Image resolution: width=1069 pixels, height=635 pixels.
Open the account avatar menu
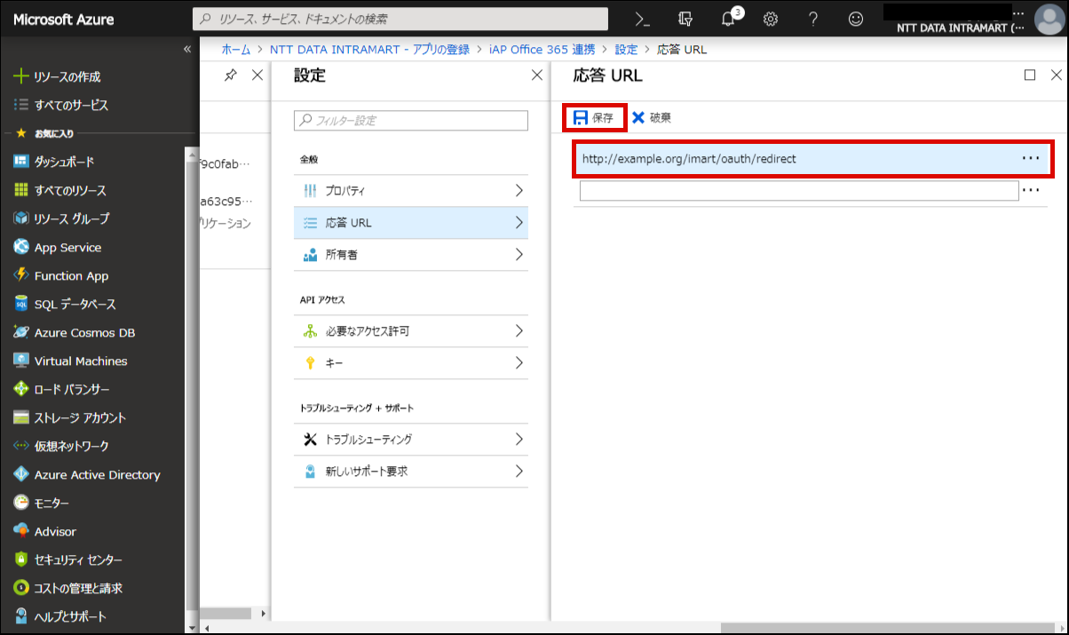pos(1048,19)
